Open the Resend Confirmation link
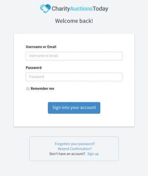 (x=75, y=149)
